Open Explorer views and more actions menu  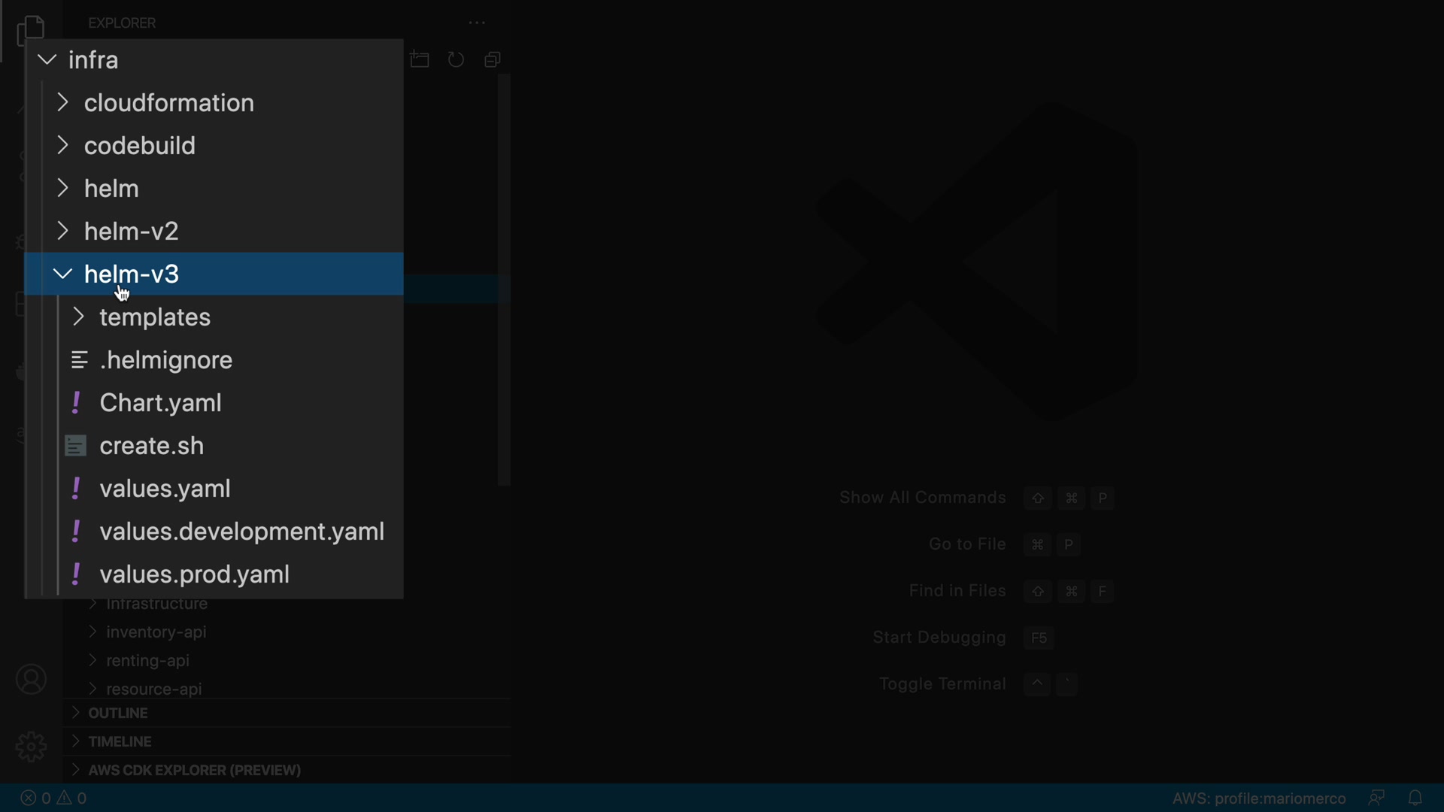tap(477, 23)
